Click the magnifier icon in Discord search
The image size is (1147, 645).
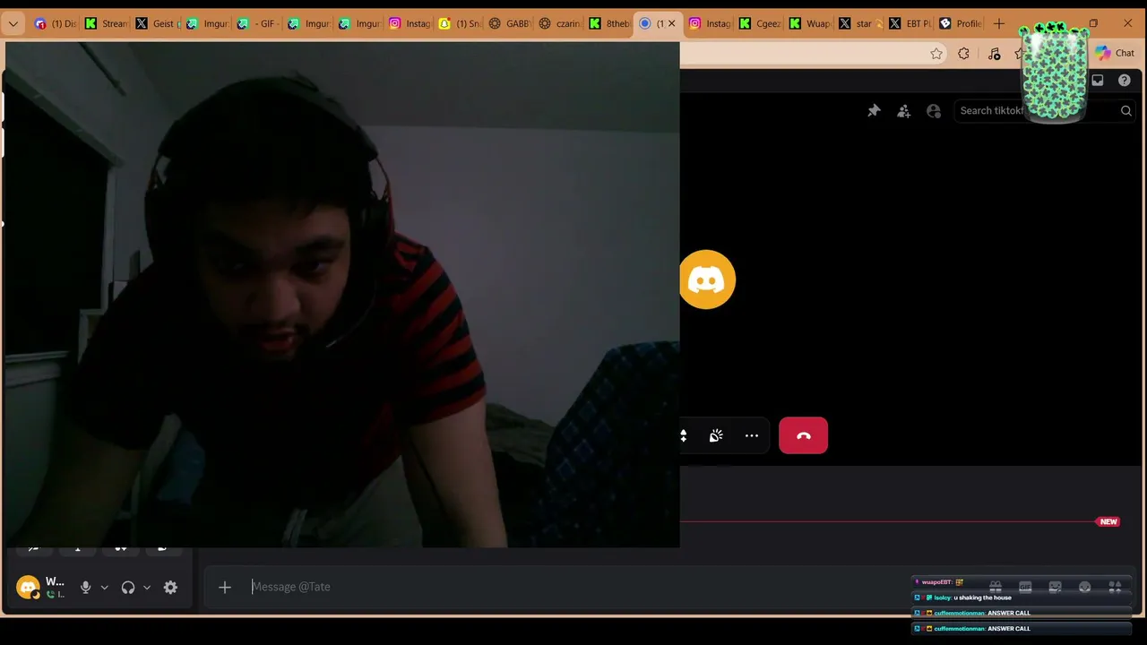1126,111
